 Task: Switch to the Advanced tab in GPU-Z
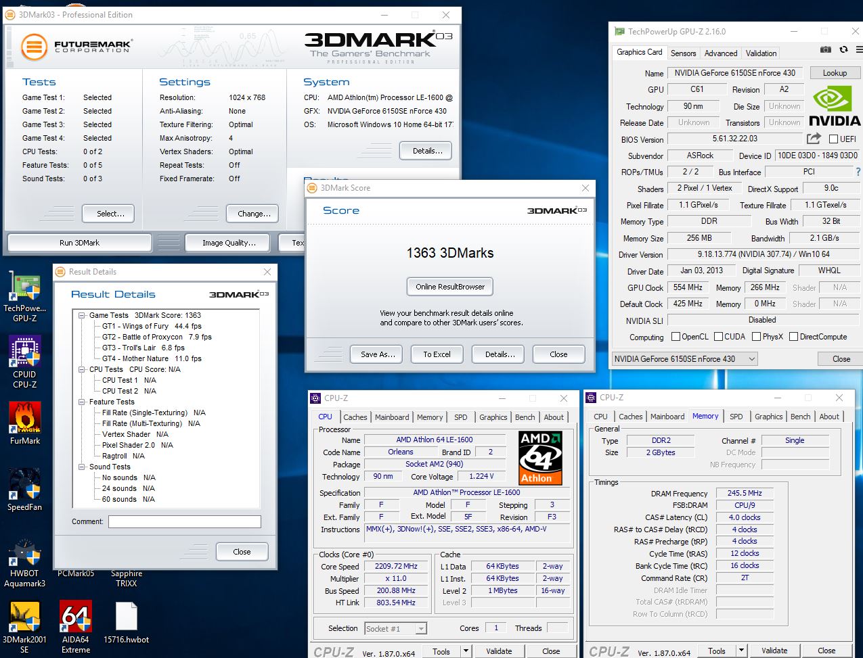(x=721, y=53)
